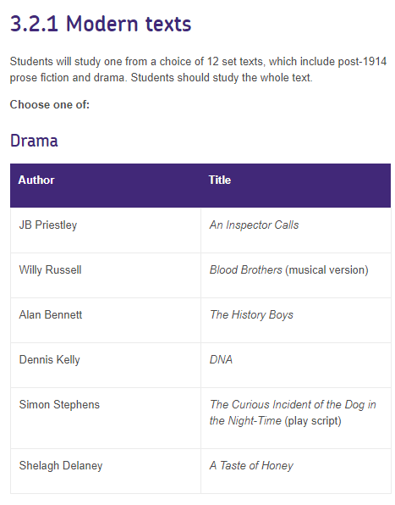Click the Drama subheading
395x505 pixels.
click(x=34, y=141)
